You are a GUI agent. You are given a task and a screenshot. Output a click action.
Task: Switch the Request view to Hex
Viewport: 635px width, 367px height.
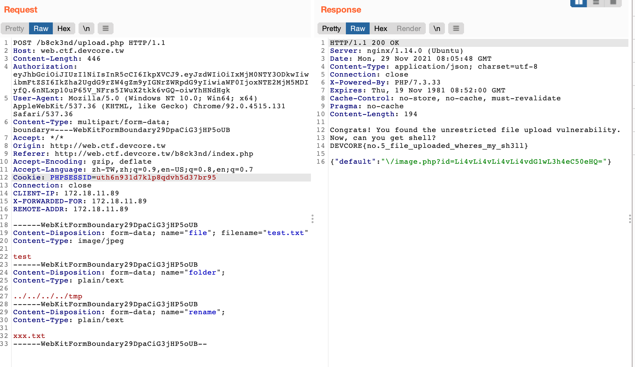[x=64, y=29]
